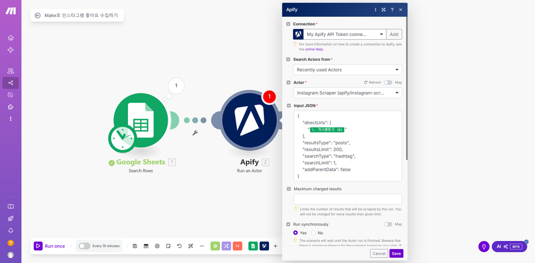This screenshot has width=535, height=263.
Task: Click the Auto-align magic wand icon
Action: click(190, 246)
